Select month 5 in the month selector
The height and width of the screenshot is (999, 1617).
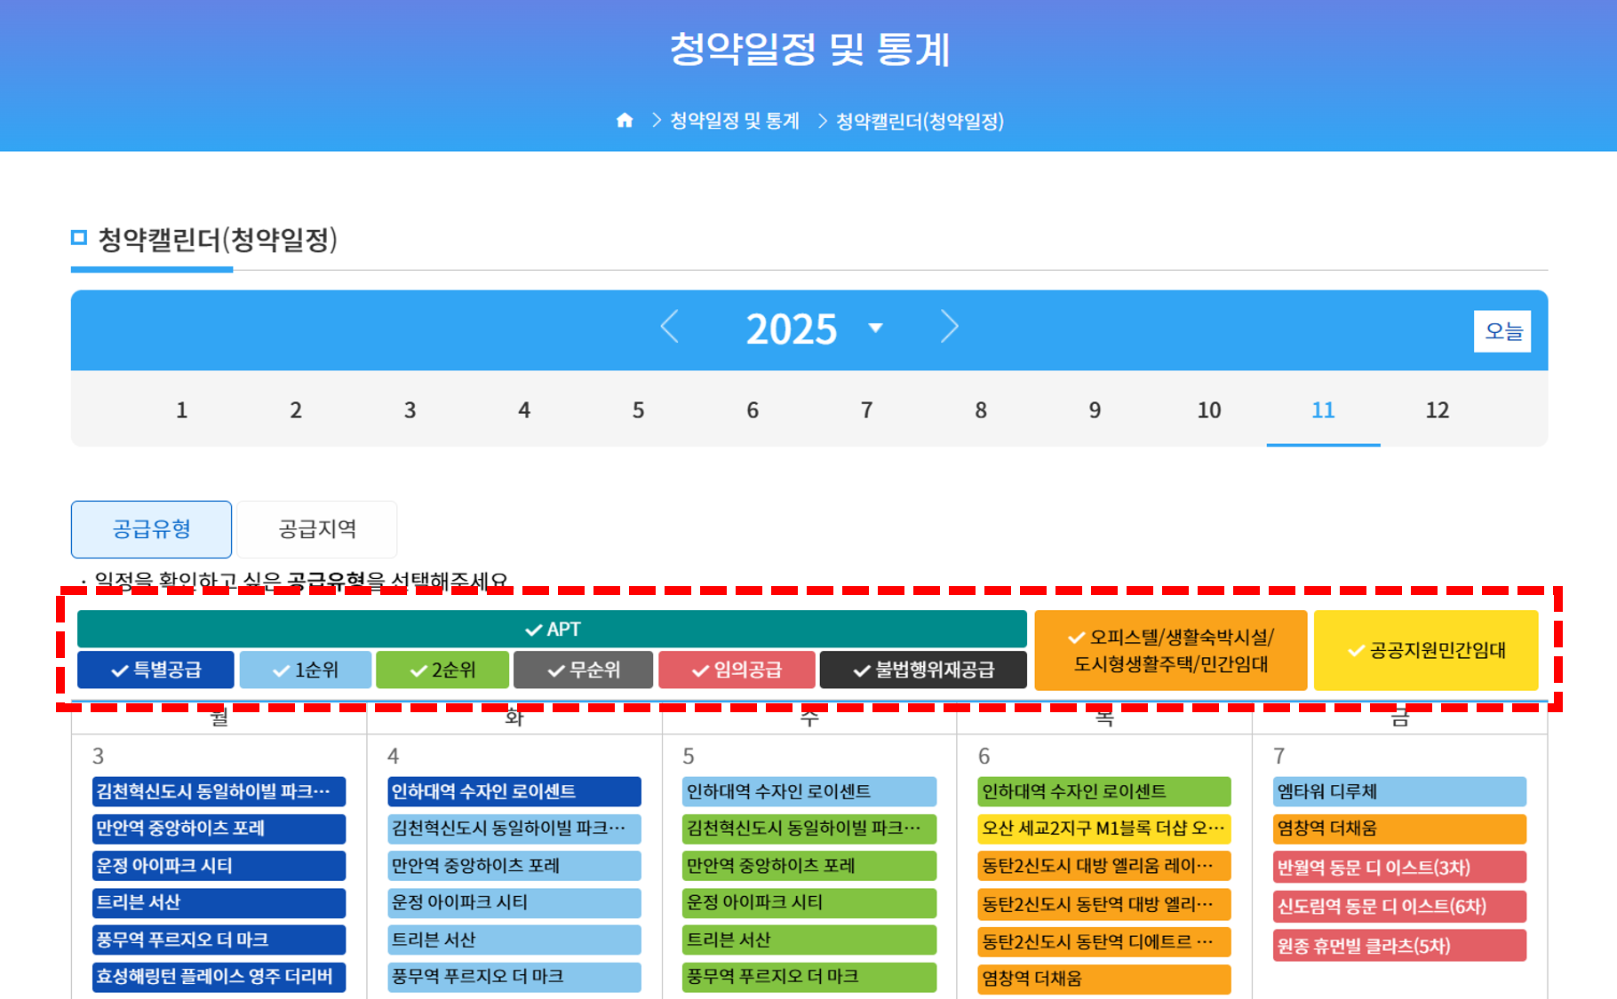[x=638, y=409]
